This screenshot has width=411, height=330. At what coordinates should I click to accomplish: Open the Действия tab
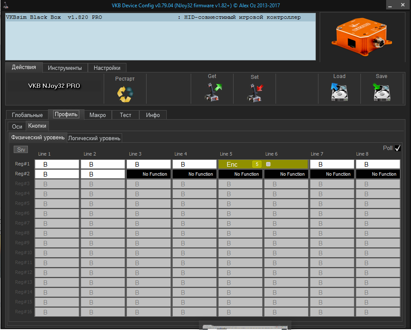tap(24, 67)
